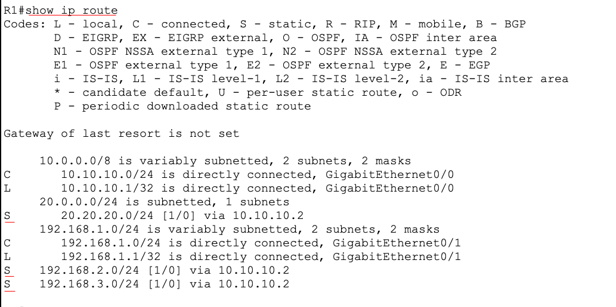Click the 192.168.2.0/24 via 10.10.10.2 route
The image size is (616, 307).
[x=164, y=271]
